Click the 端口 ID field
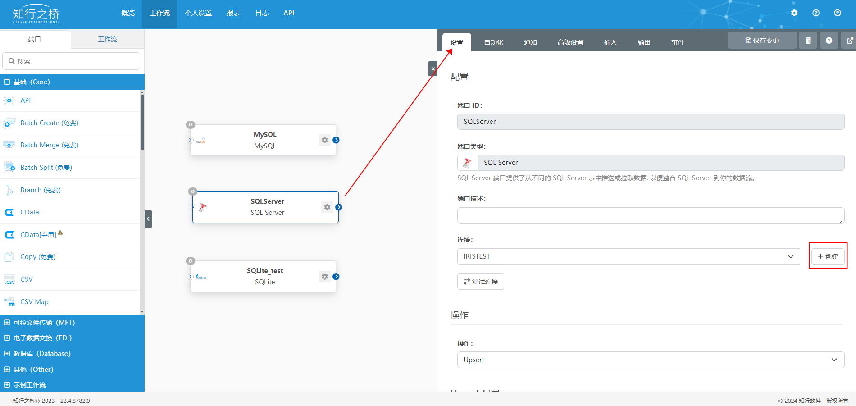The image size is (856, 406). click(651, 122)
